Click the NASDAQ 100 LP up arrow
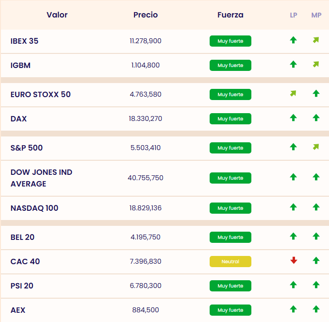This screenshot has width=329, height=322. coord(293,207)
